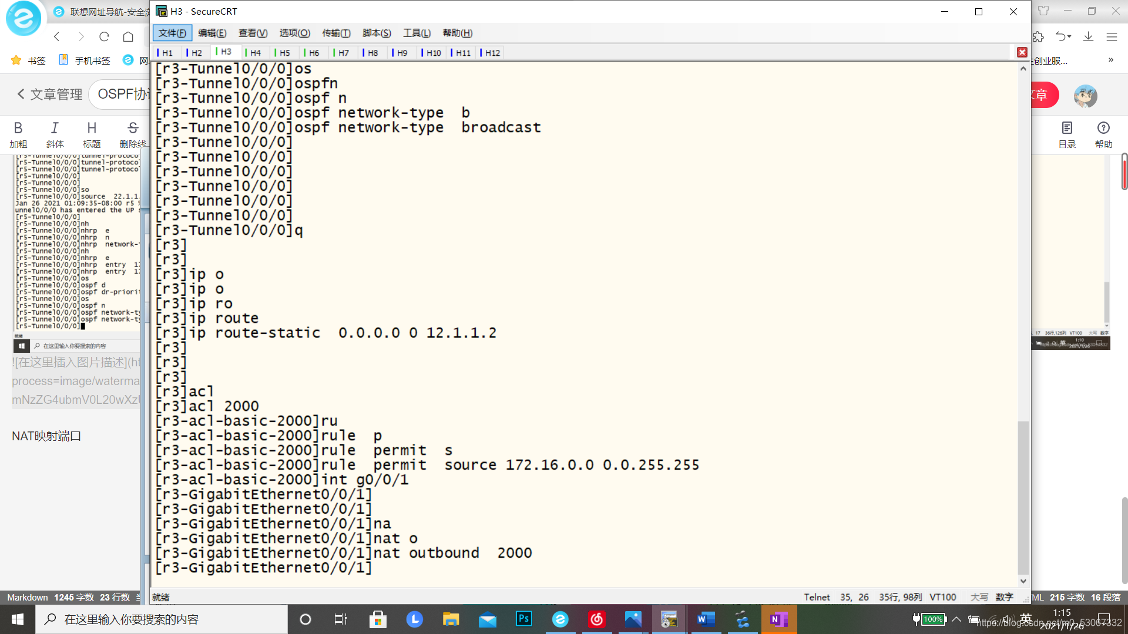Image resolution: width=1128 pixels, height=634 pixels.
Task: Open the 文件(F) menu
Action: [172, 33]
